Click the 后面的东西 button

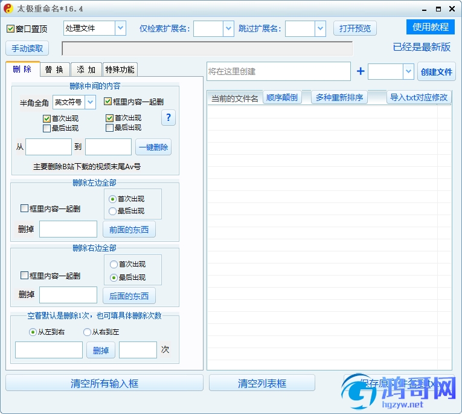coord(129,296)
